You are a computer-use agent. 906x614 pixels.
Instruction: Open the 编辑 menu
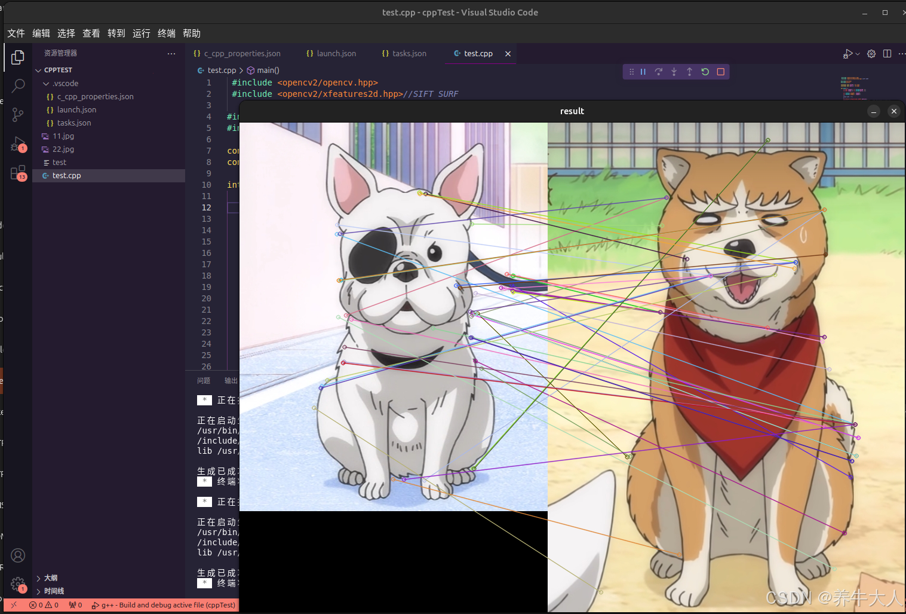coord(41,33)
